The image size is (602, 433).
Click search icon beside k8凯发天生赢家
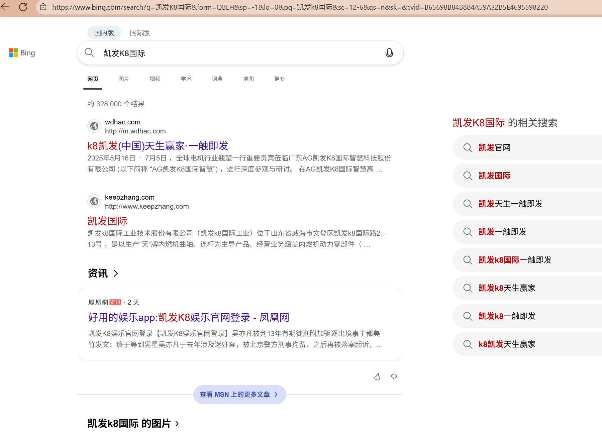coord(468,344)
